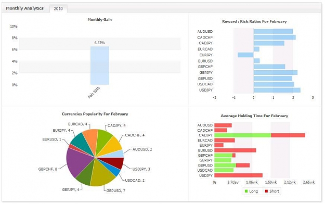Click the CADCHF reward risk bar
The image size is (325, 204).
coord(275,37)
